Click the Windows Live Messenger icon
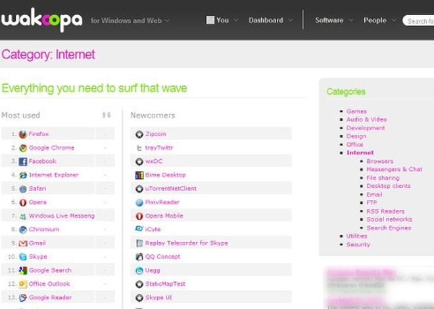Viewport: 434px width, 309px height. click(x=23, y=216)
